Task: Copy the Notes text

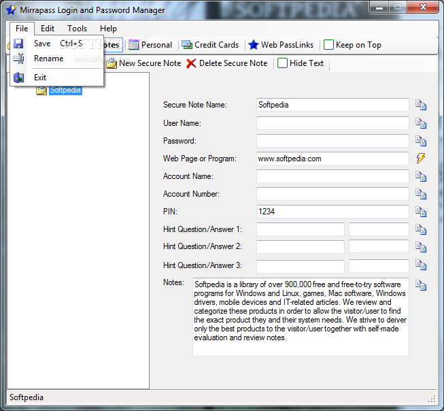Action: click(421, 285)
